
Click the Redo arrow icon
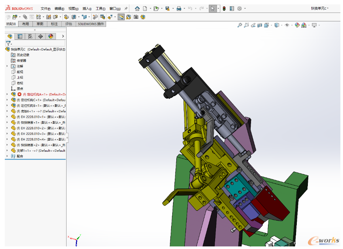click(x=201, y=8)
